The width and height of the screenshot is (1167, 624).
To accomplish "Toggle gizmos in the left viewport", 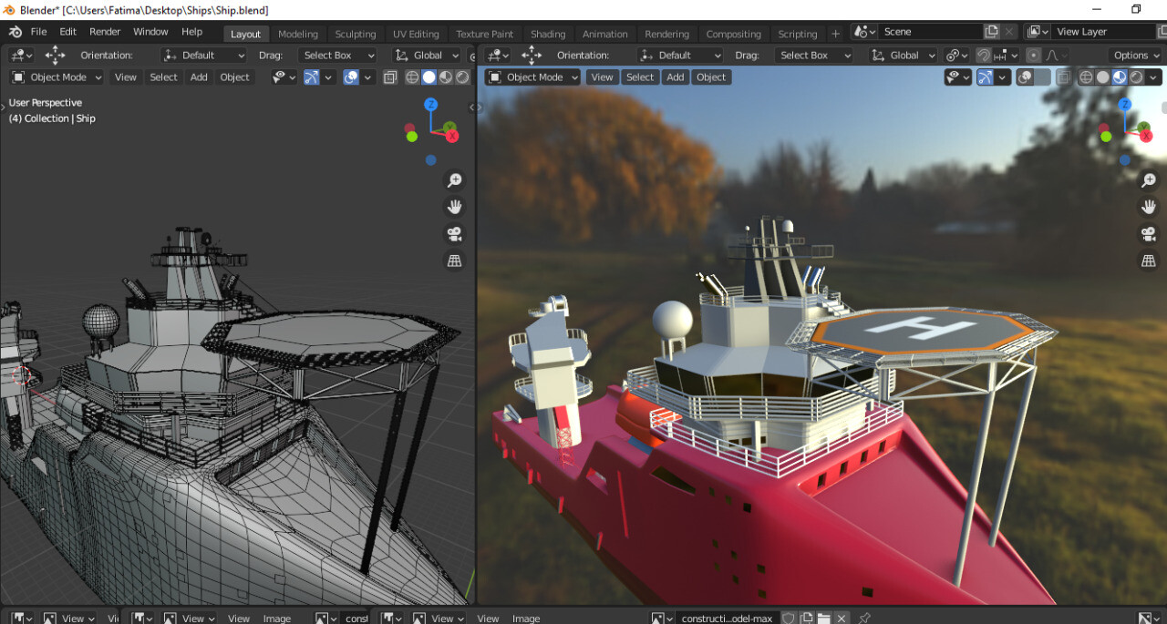I will tap(312, 77).
